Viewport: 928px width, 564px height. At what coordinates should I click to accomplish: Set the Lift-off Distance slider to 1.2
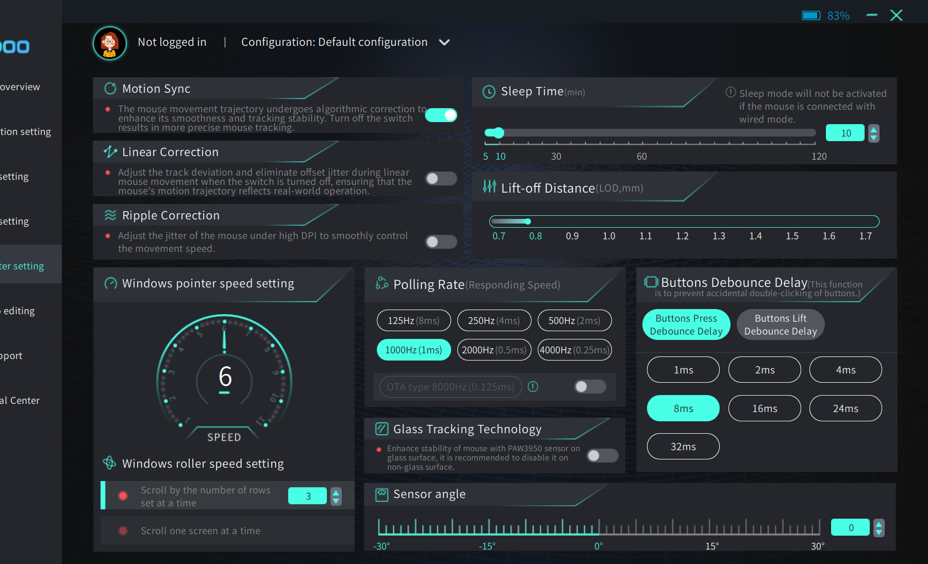682,221
